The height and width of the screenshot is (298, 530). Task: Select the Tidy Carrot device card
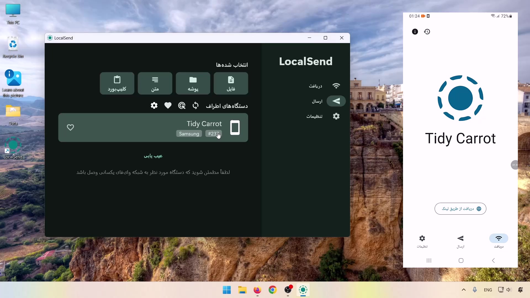pyautogui.click(x=153, y=127)
